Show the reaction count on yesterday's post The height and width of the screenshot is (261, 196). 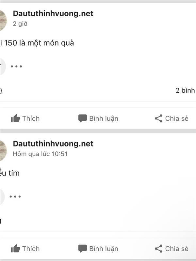[1, 221]
